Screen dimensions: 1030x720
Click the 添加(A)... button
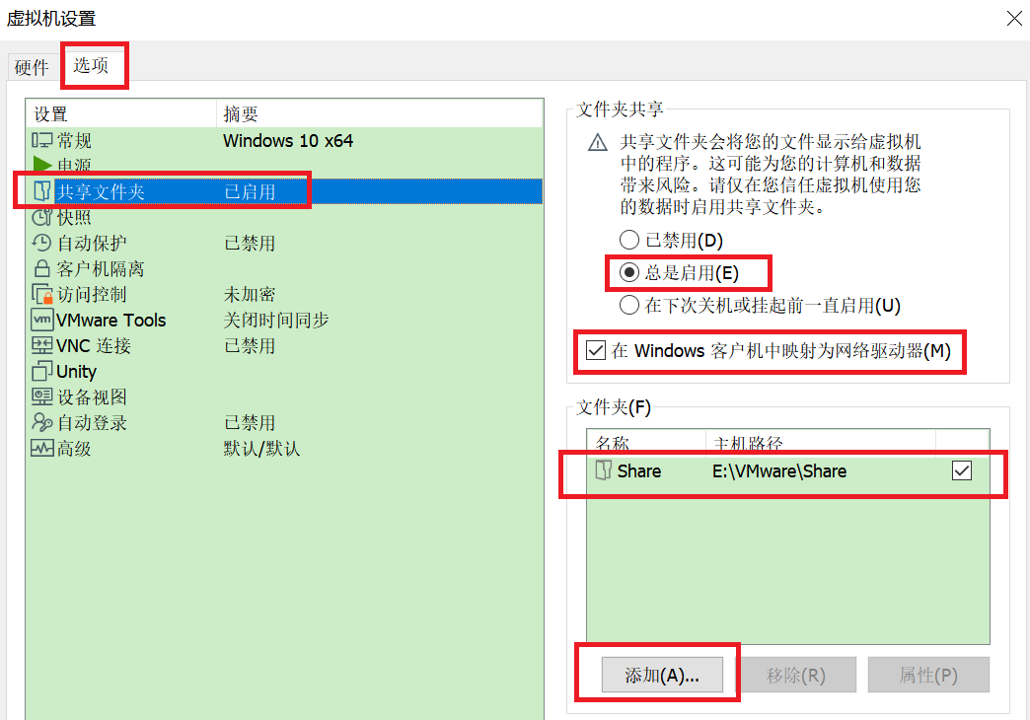[662, 675]
